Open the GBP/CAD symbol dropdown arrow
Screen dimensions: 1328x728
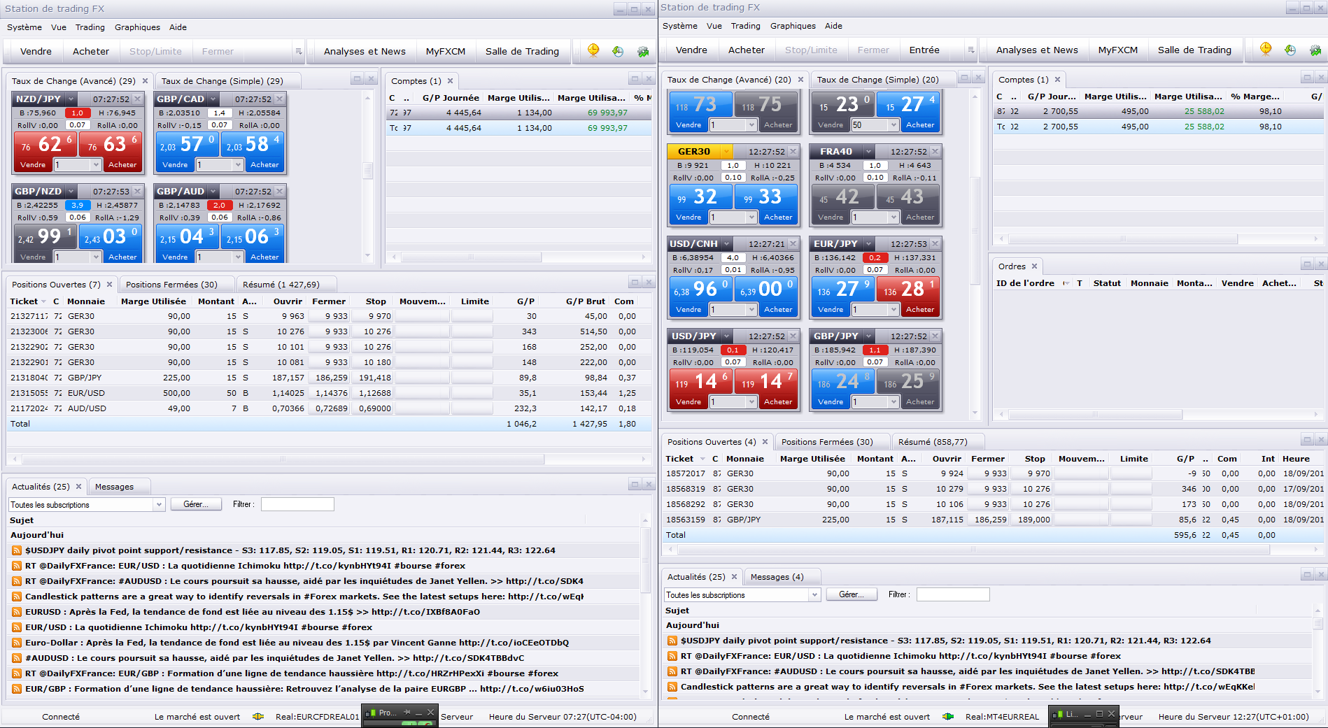[x=213, y=99]
